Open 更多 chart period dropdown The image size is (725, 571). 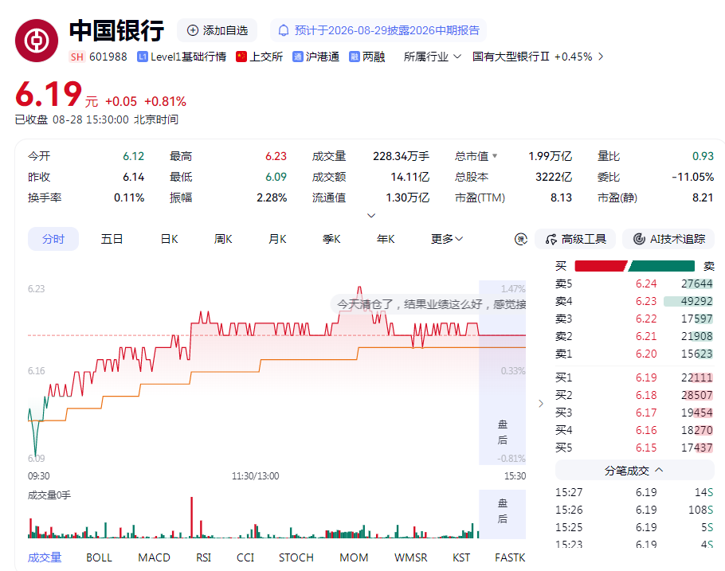tap(447, 239)
